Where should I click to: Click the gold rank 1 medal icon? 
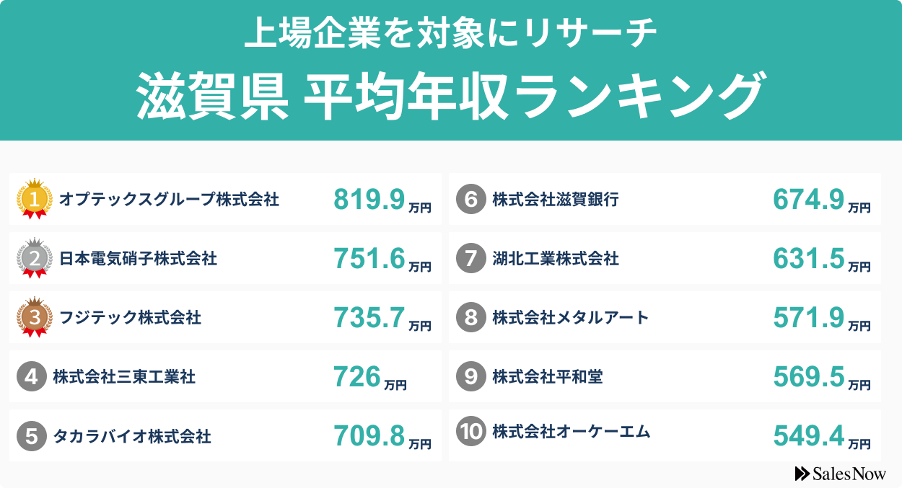point(34,198)
